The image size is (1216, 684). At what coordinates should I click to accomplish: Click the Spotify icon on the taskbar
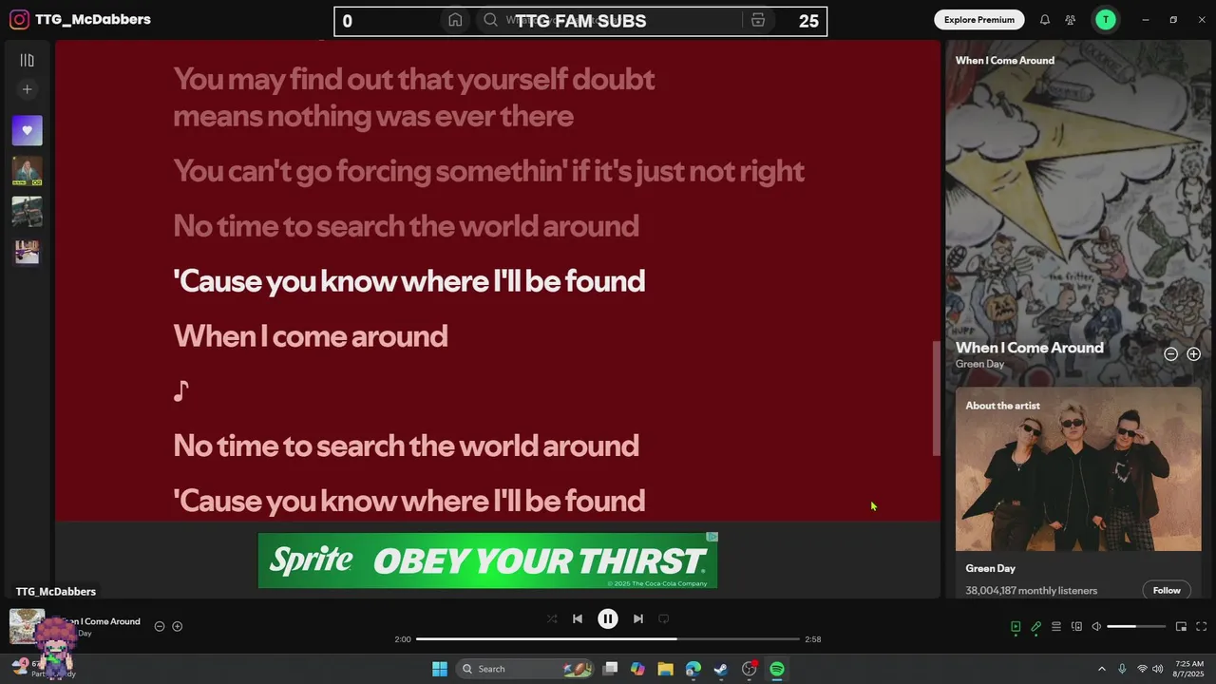777,669
